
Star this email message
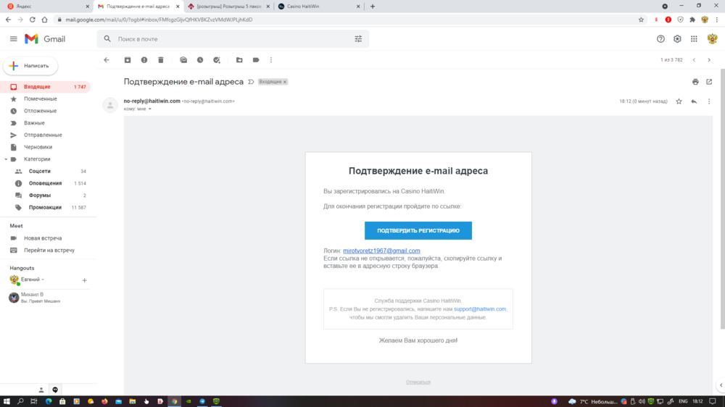pyautogui.click(x=679, y=101)
